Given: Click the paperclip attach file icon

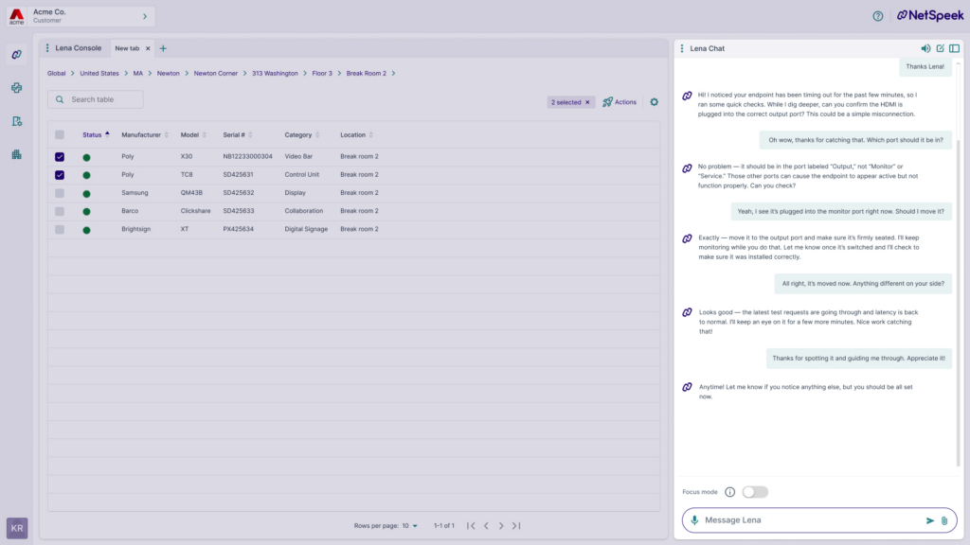Looking at the screenshot, I should coord(943,520).
